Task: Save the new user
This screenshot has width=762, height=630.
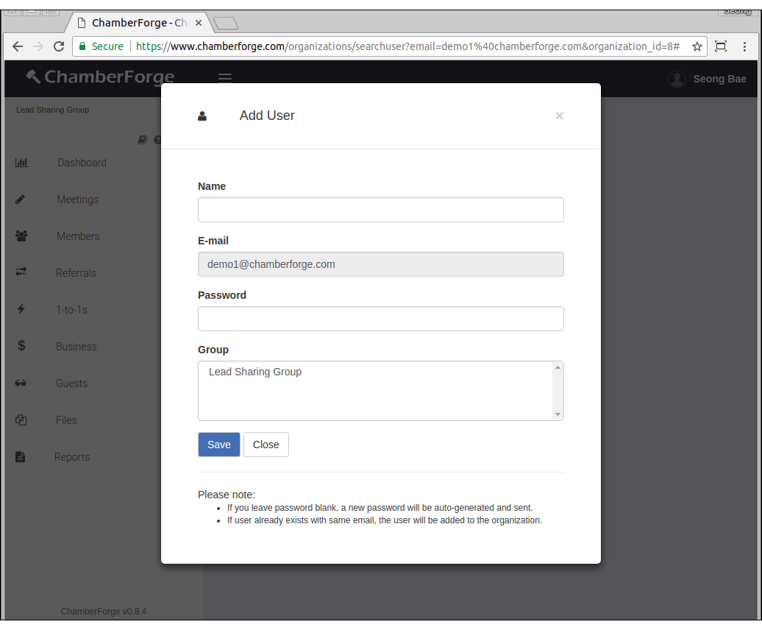Action: 218,444
